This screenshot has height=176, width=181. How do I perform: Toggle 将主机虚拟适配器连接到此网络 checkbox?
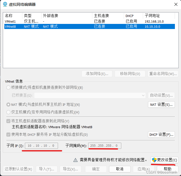coord(8,121)
